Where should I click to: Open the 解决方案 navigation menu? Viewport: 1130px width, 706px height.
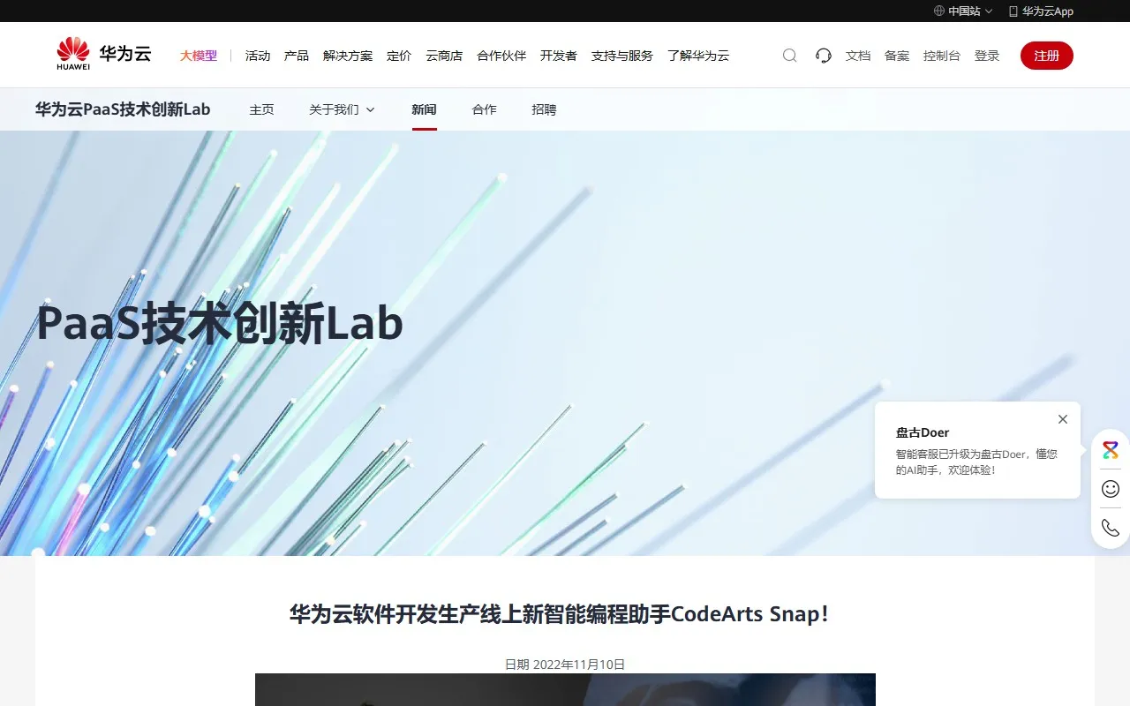348,56
